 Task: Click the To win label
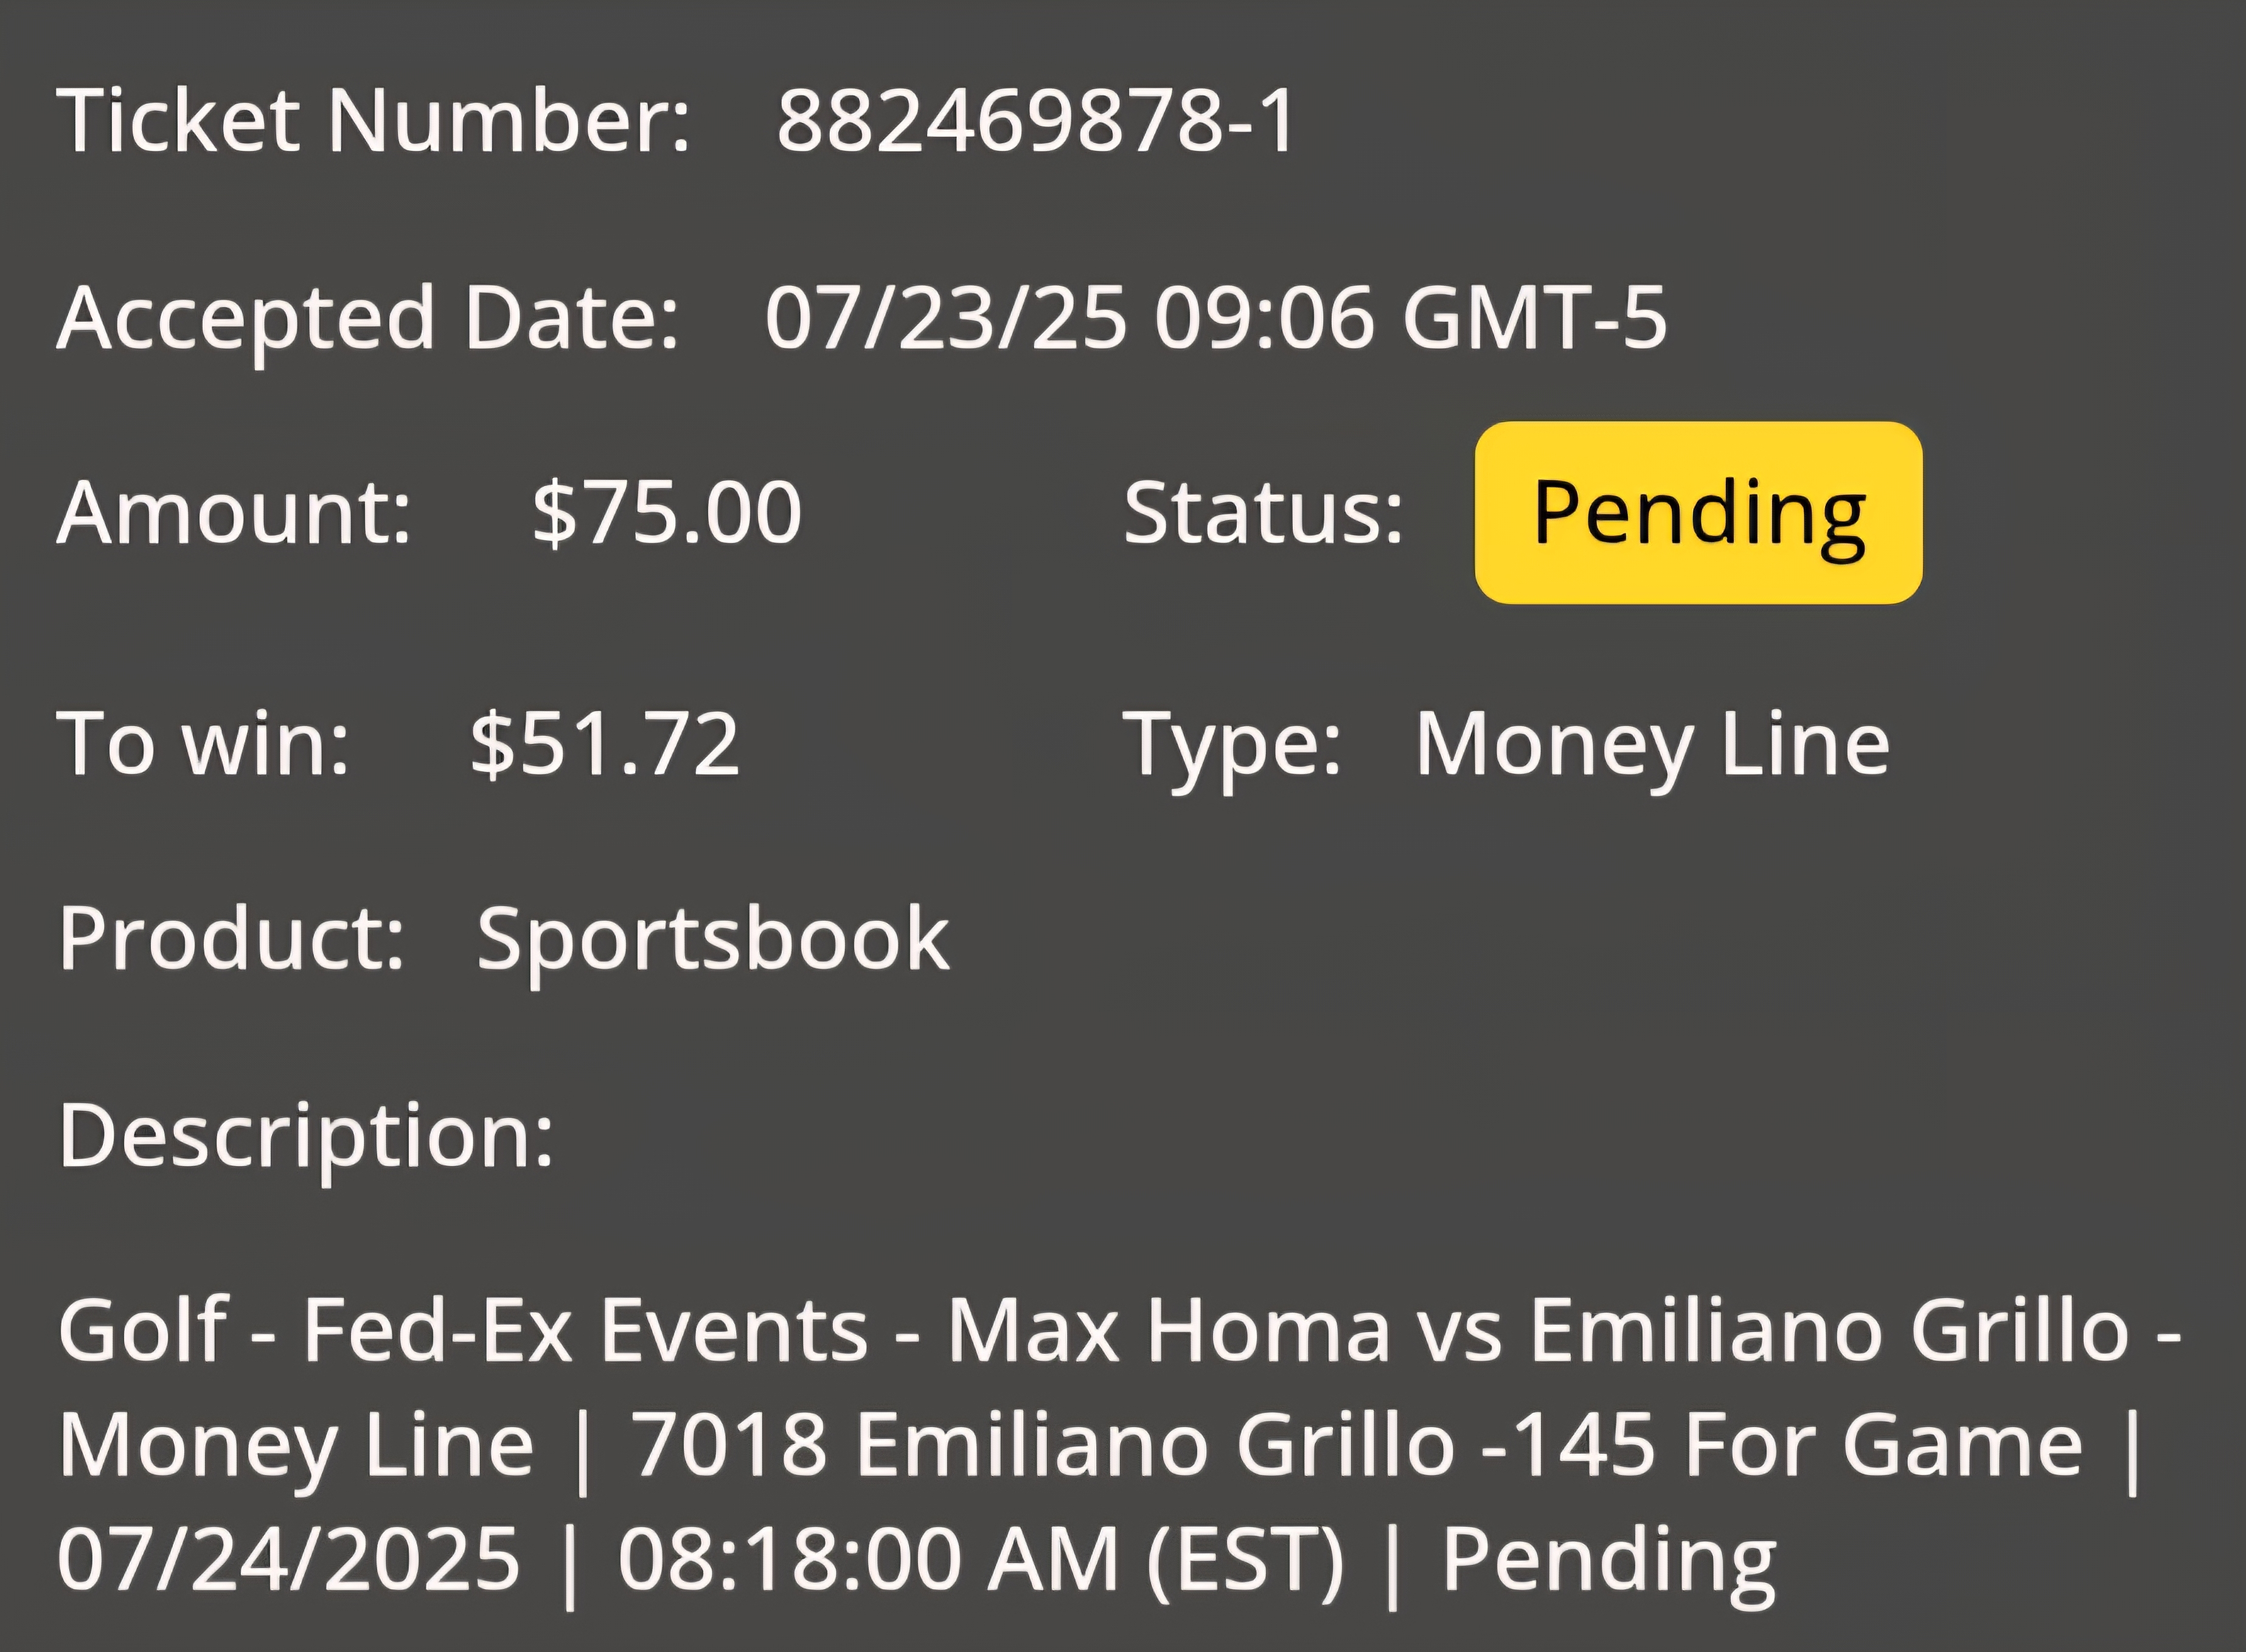(203, 743)
